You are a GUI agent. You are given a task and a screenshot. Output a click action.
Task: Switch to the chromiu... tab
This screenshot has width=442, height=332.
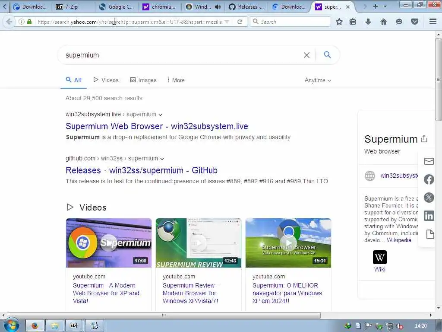click(160, 7)
